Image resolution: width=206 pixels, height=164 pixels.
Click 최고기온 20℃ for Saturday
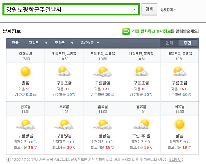(x=64, y=148)
